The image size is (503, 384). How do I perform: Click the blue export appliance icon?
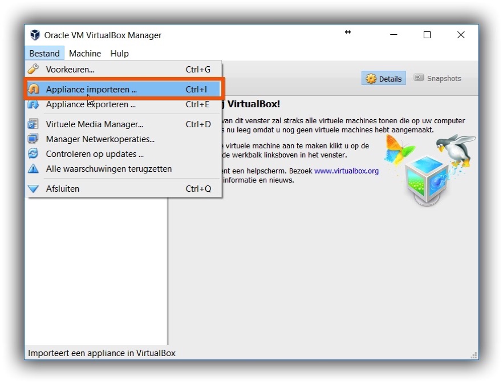33,104
